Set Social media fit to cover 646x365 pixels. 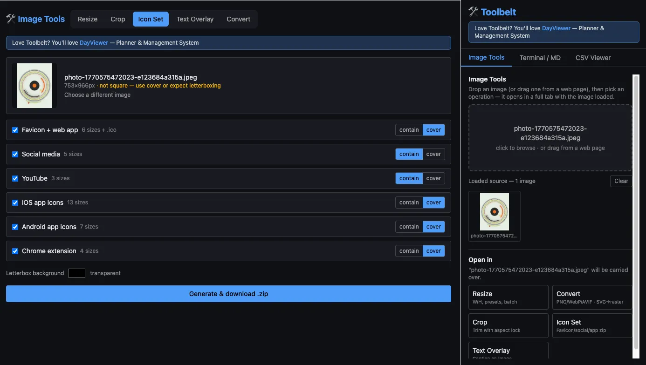pyautogui.click(x=433, y=154)
